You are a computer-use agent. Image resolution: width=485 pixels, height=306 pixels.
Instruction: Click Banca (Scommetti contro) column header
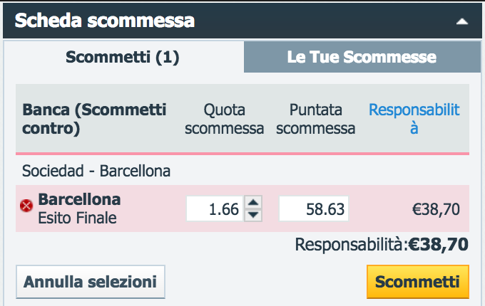[94, 119]
